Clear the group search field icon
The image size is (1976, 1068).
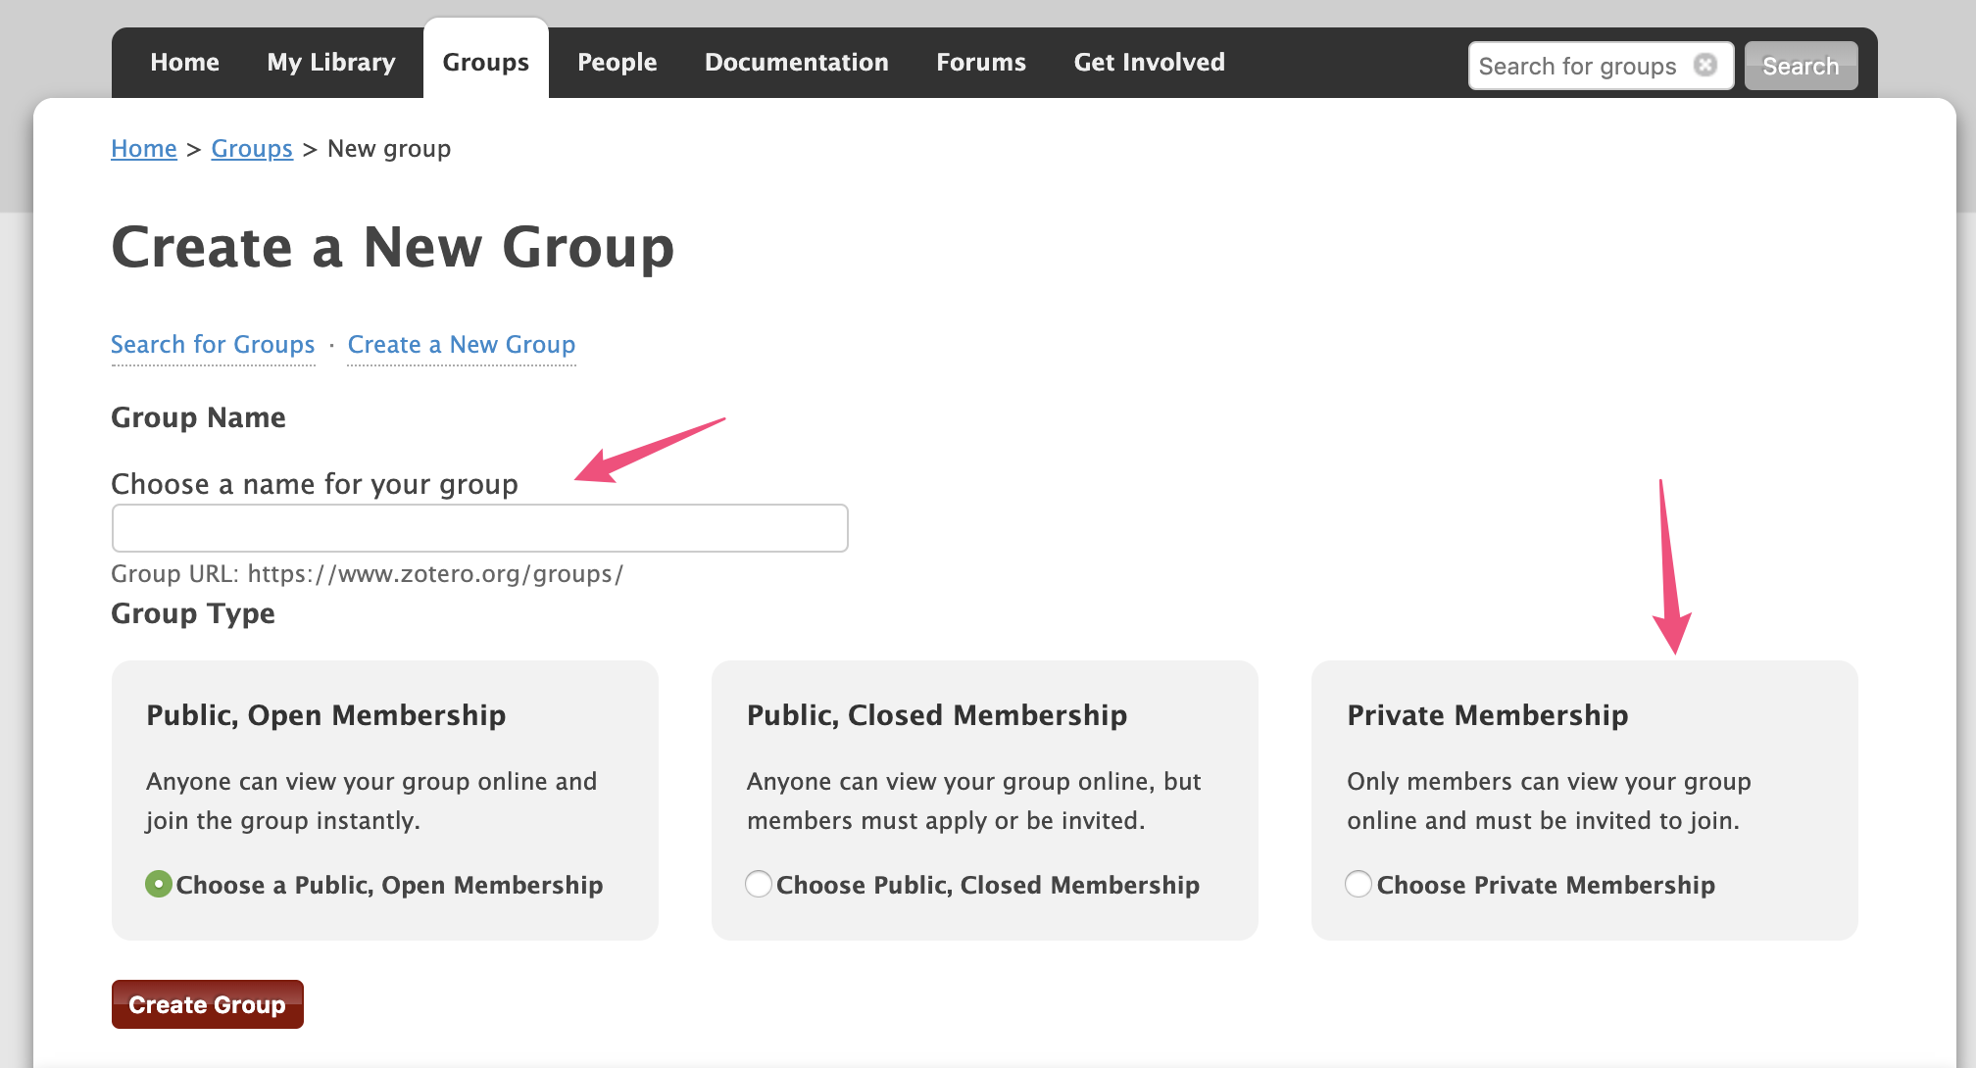[1705, 65]
